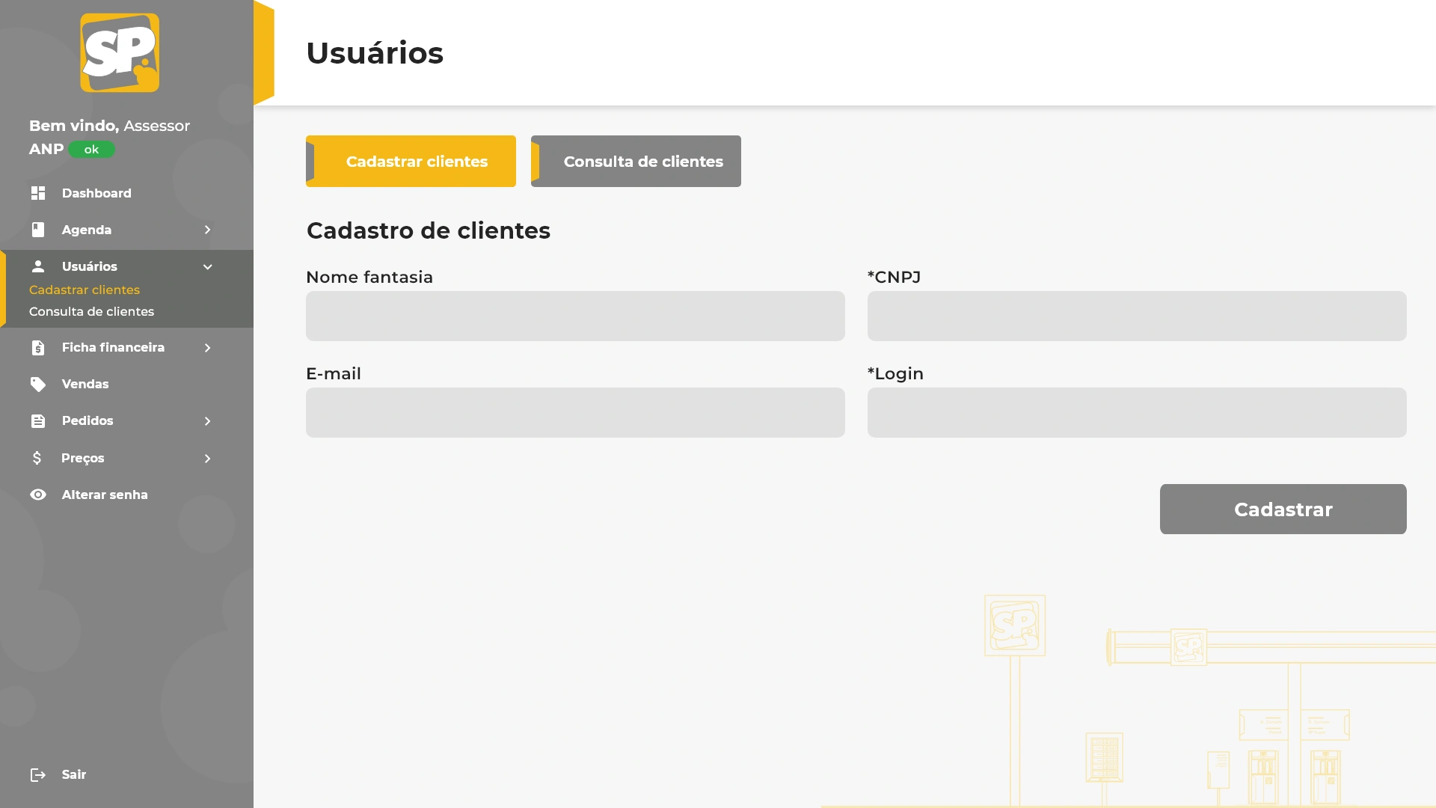Click the Ficha financeira document icon
1436x808 pixels.
[38, 348]
